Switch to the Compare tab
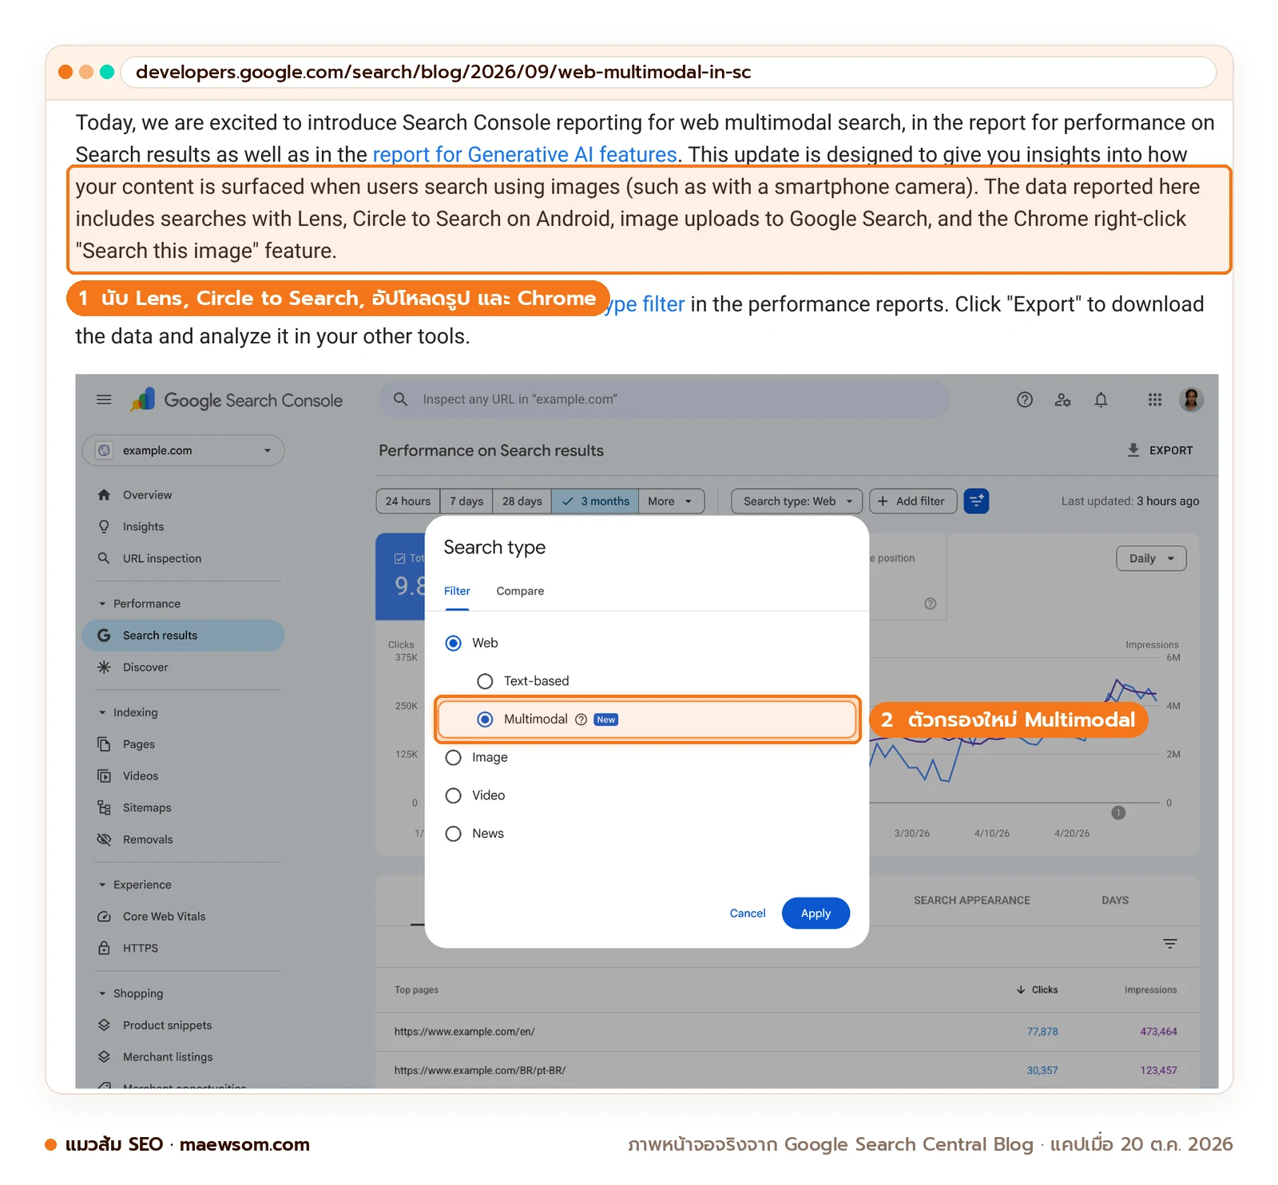 (520, 591)
